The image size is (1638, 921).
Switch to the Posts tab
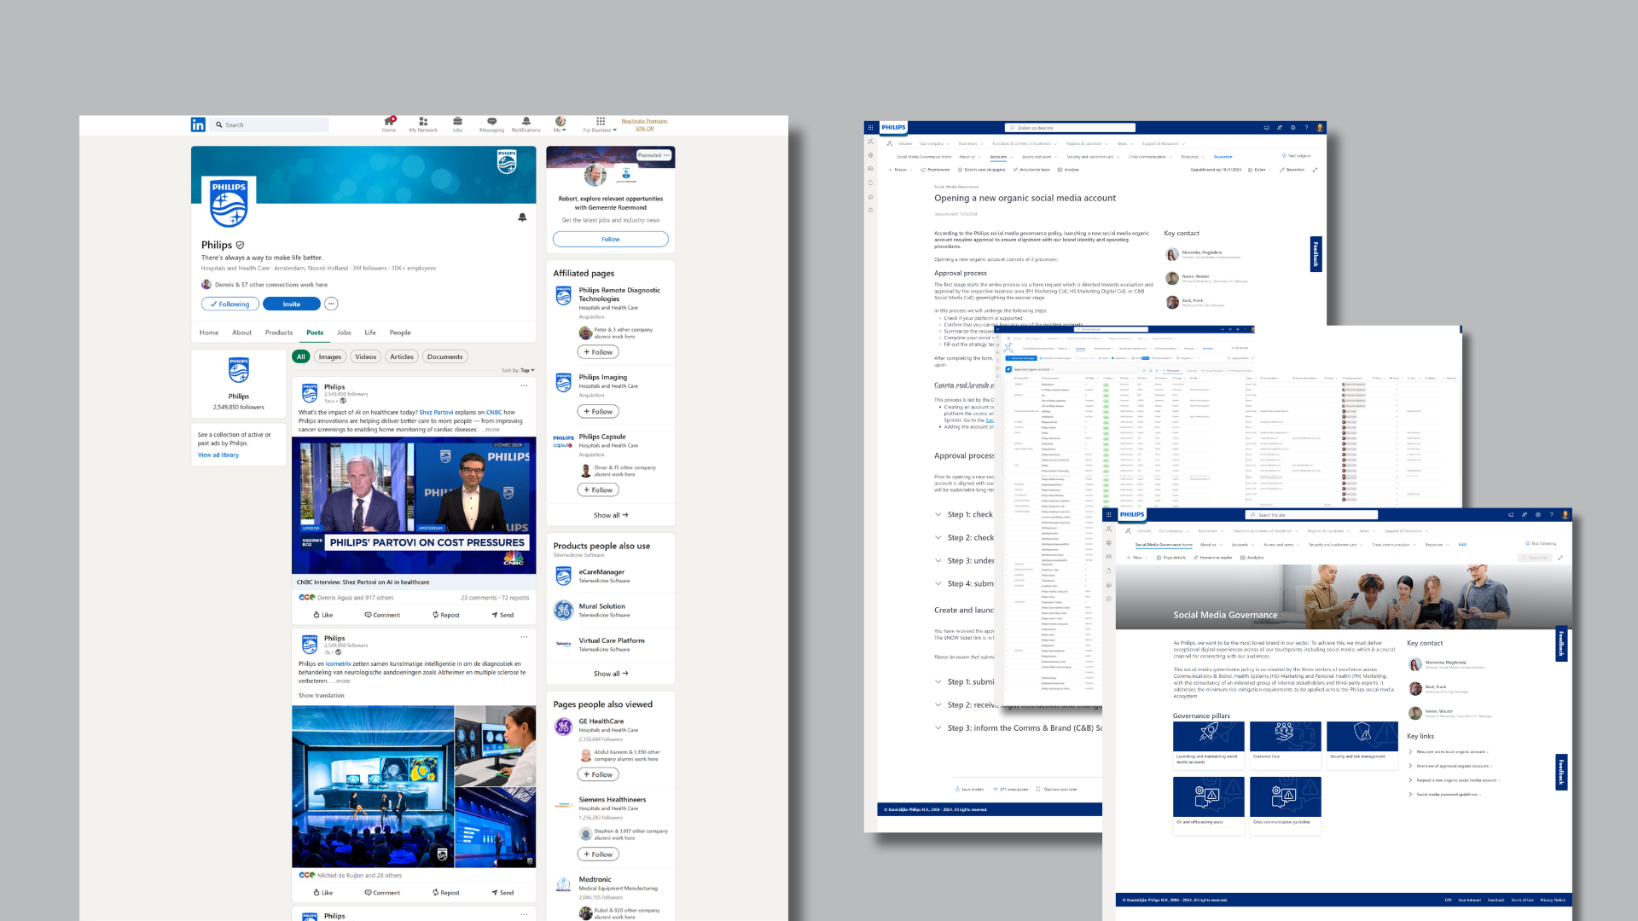(315, 333)
